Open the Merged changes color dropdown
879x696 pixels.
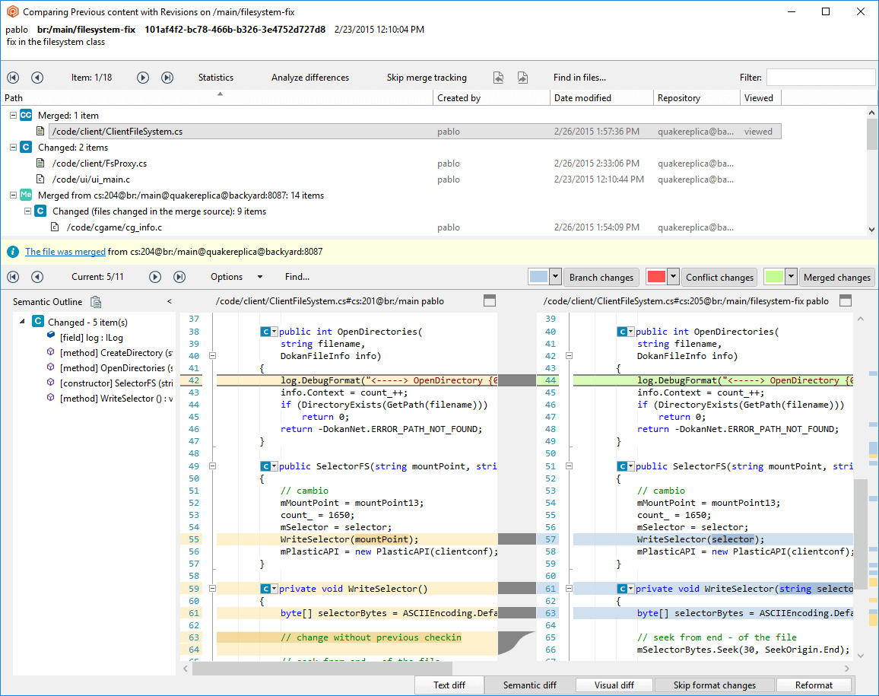[791, 277]
